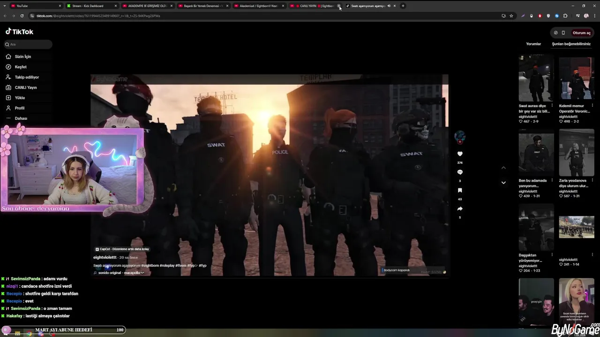Go to next video with down chevron

point(503,183)
